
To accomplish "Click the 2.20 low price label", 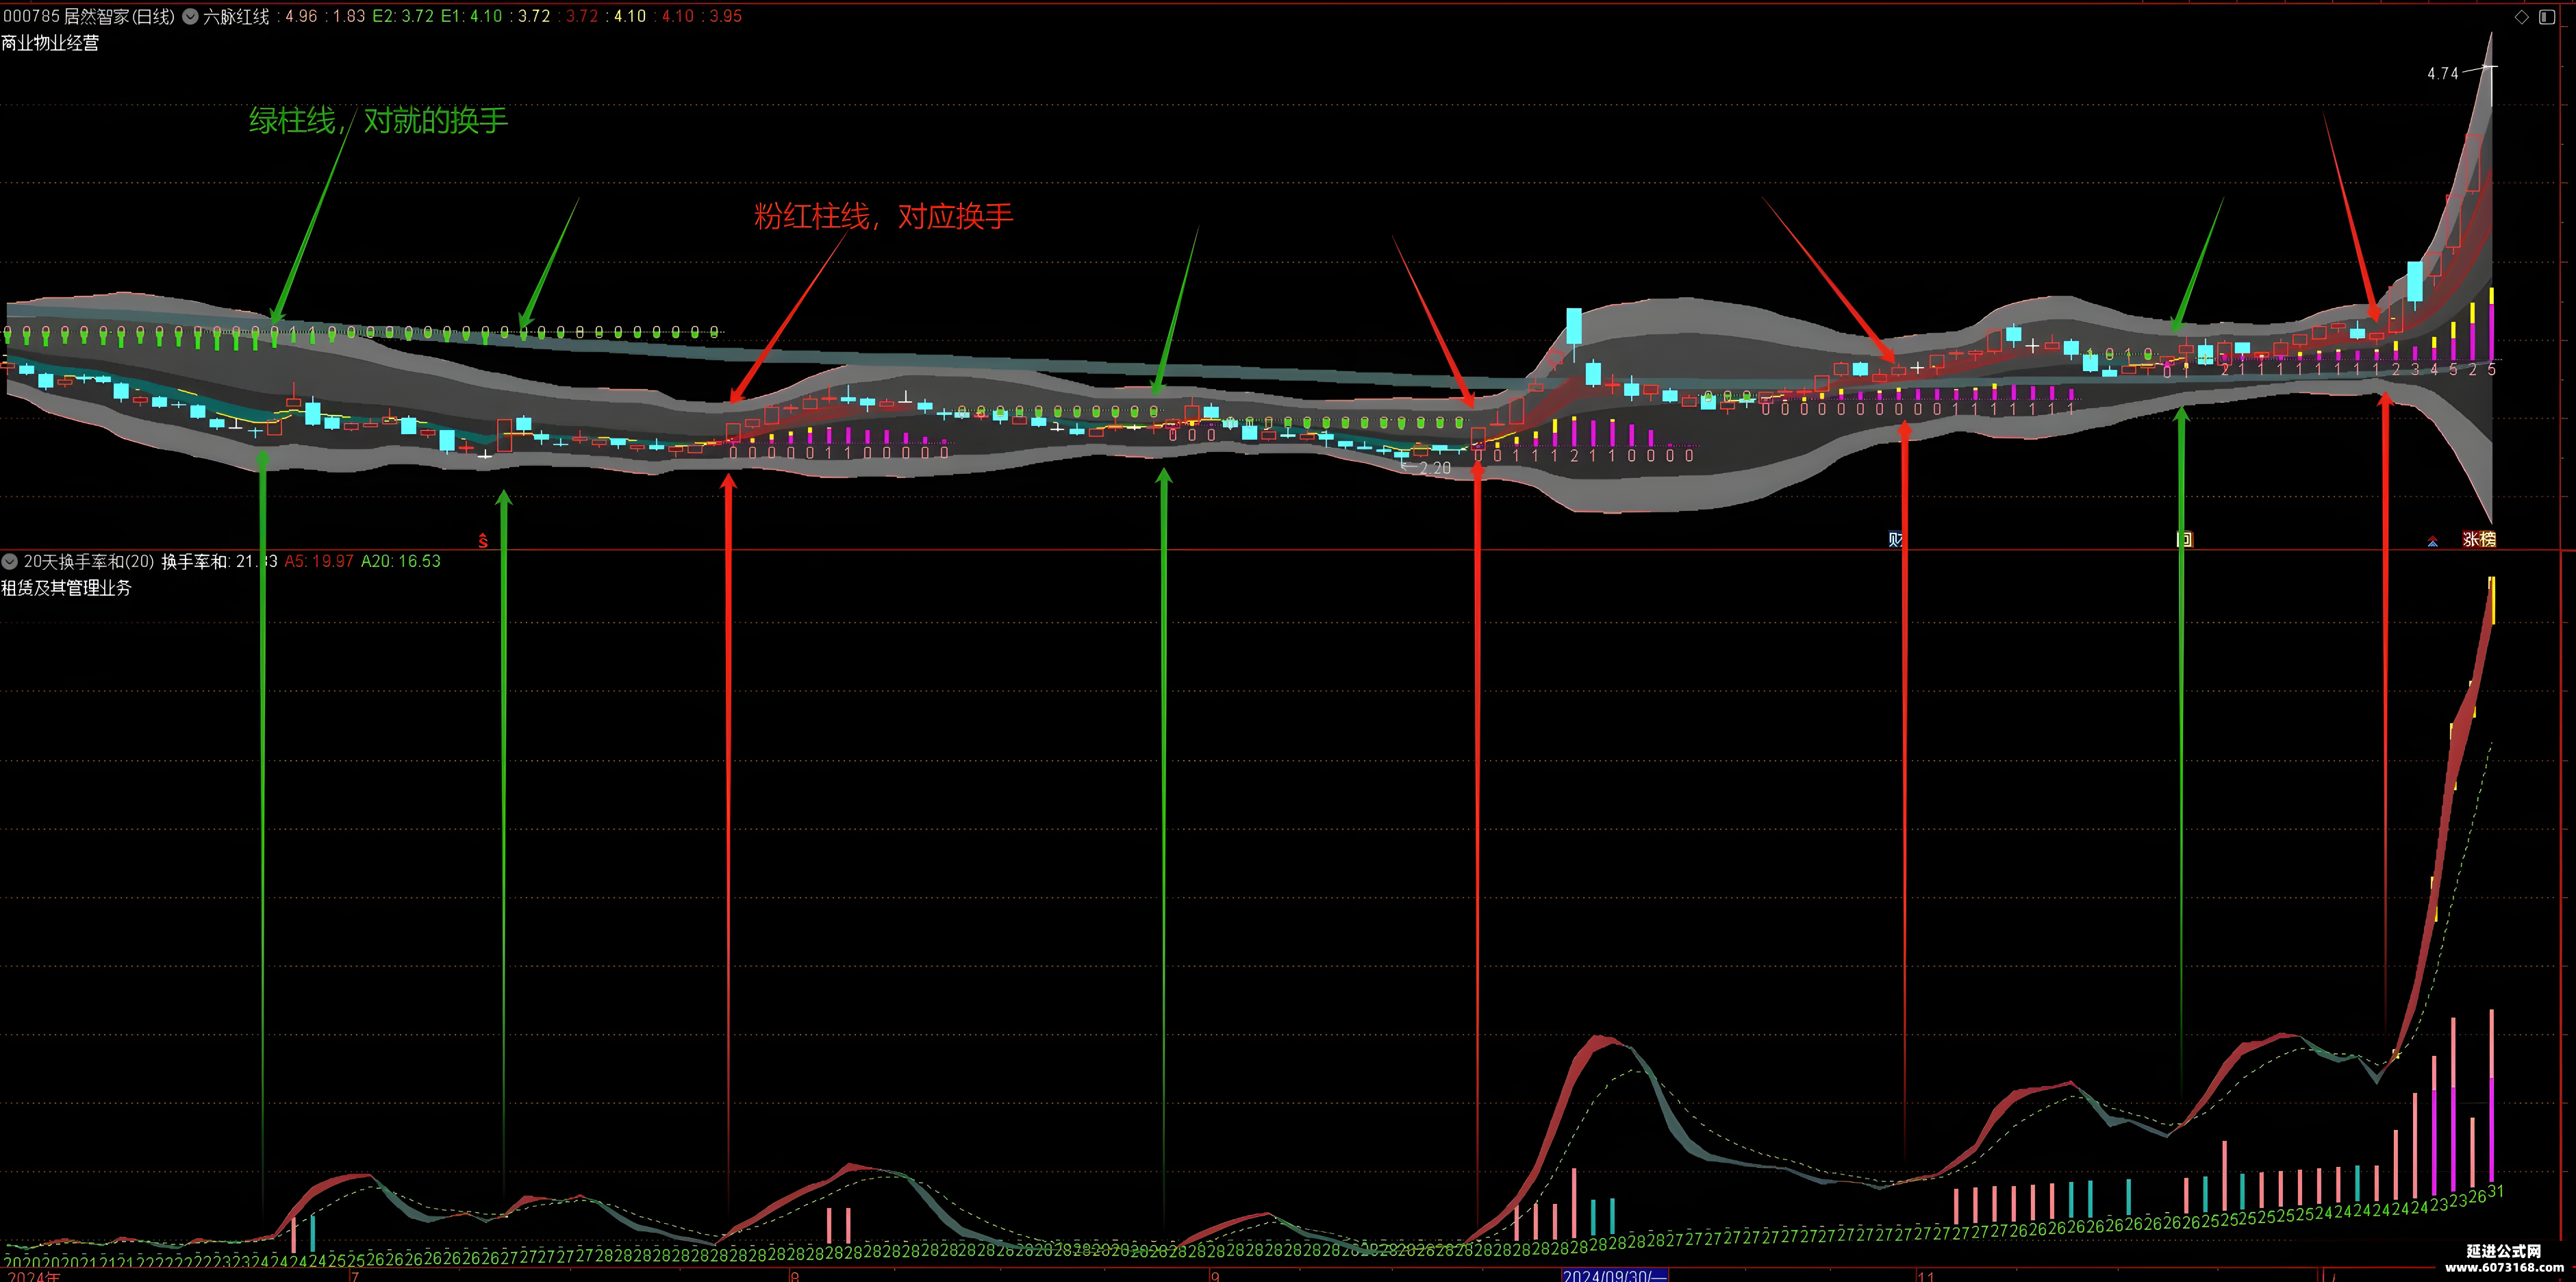I will tap(1435, 468).
